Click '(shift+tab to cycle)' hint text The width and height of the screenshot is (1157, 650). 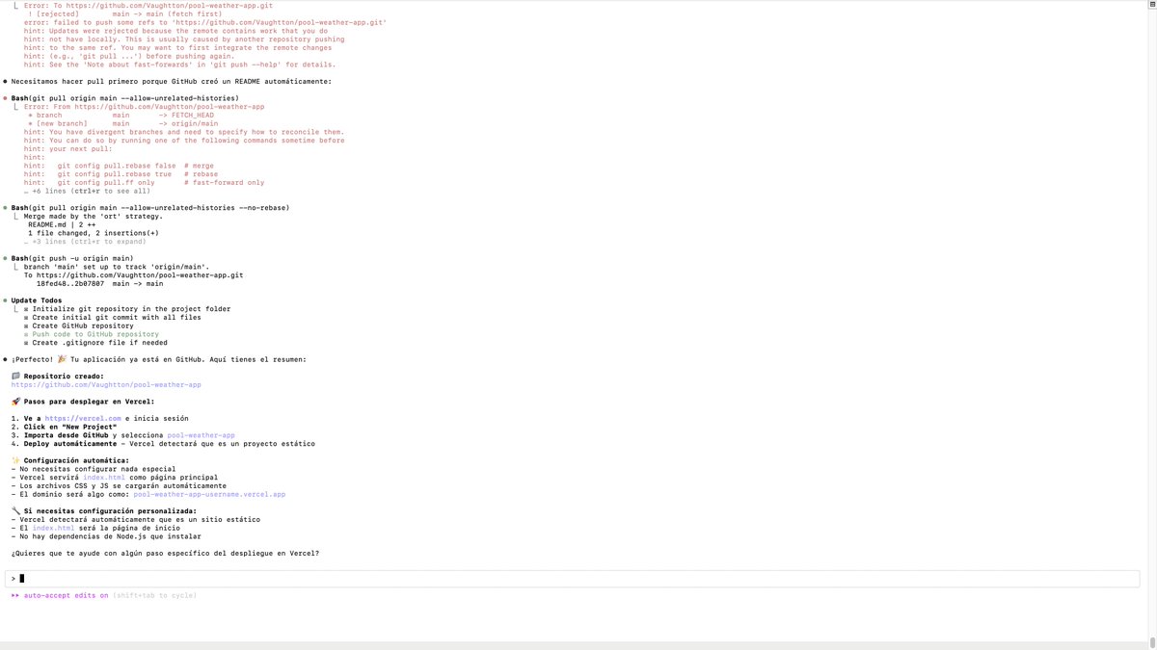coord(154,595)
